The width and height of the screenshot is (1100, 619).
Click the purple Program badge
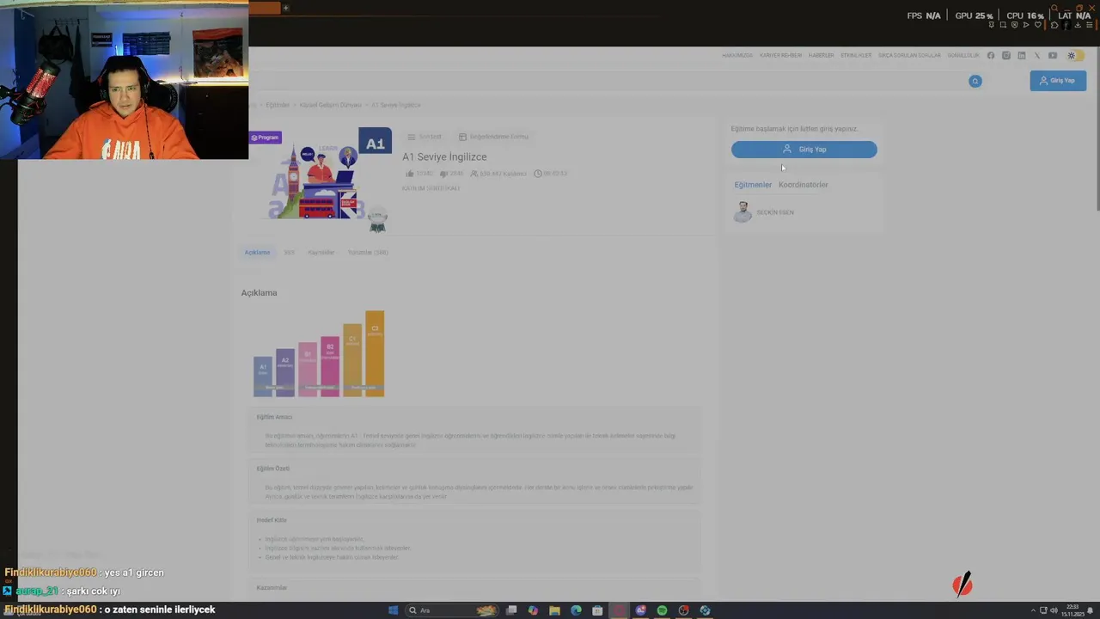265,138
